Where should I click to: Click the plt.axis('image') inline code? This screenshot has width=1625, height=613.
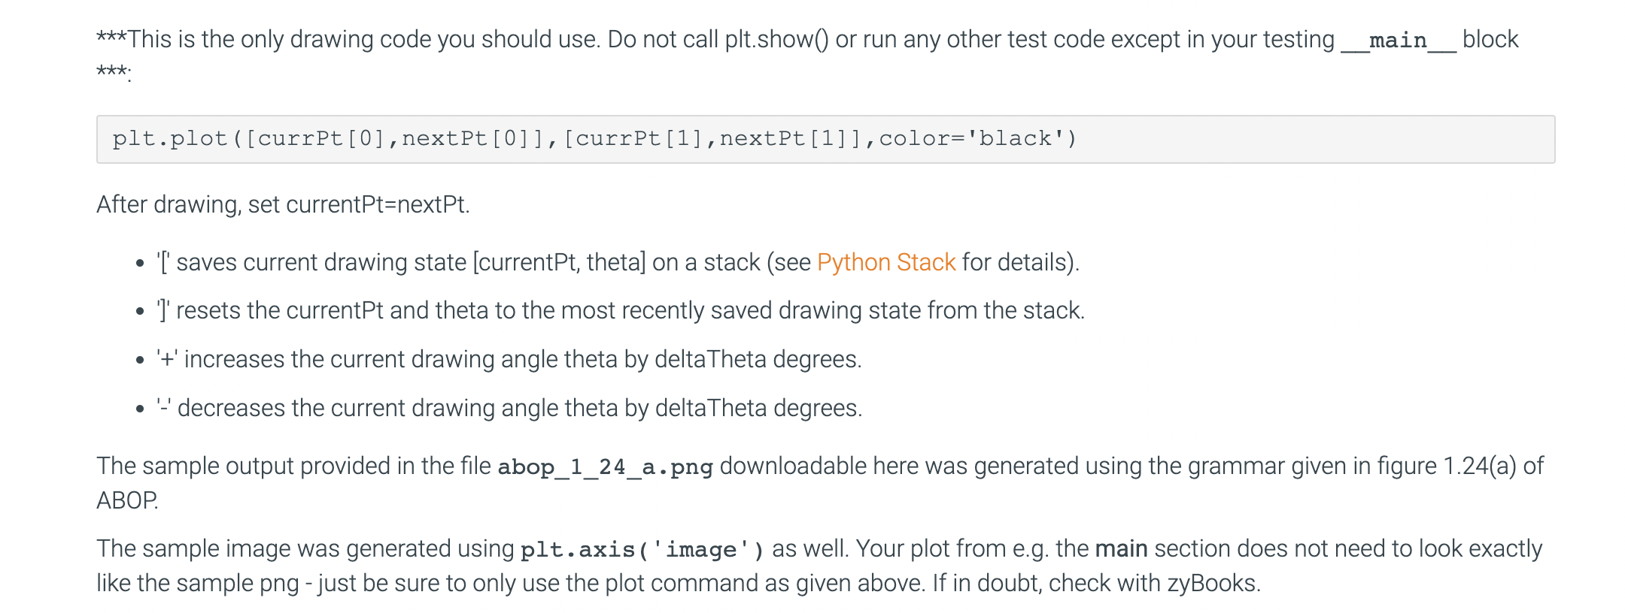642,549
